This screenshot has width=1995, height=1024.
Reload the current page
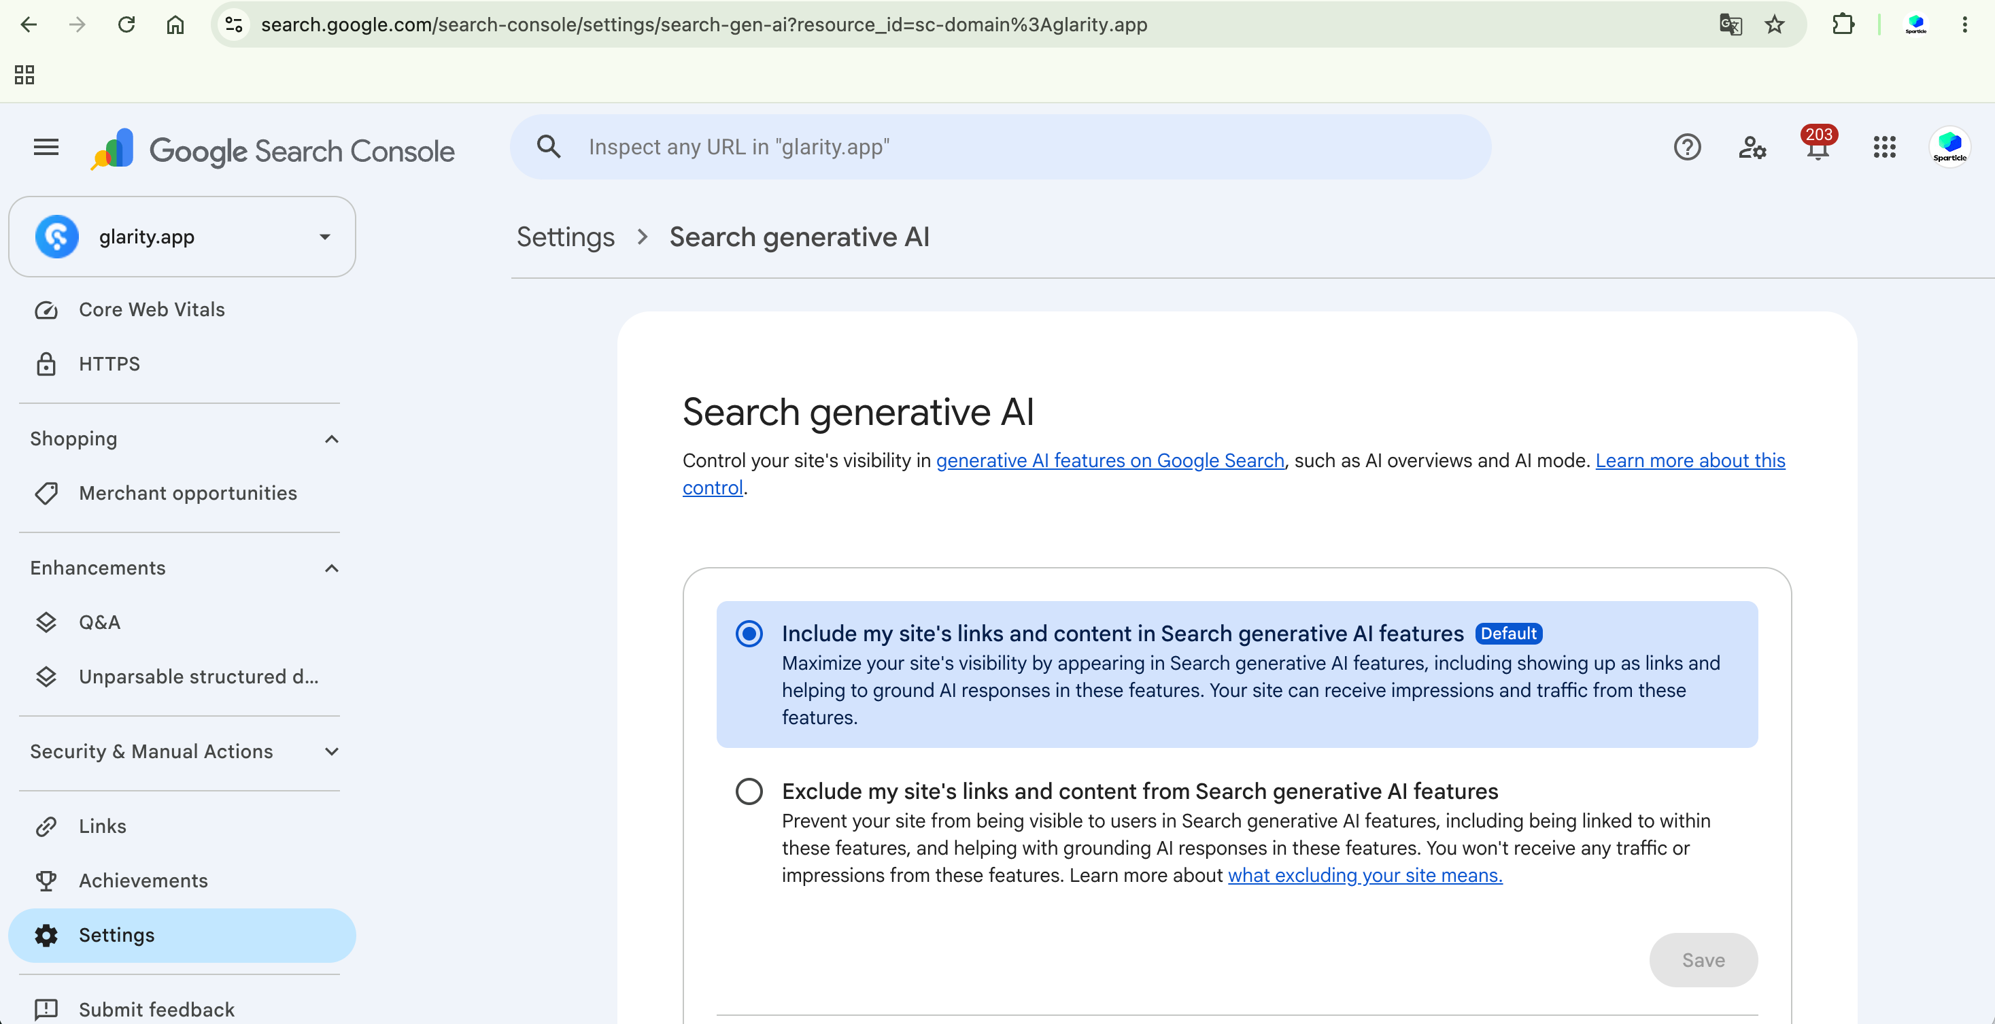click(x=126, y=24)
